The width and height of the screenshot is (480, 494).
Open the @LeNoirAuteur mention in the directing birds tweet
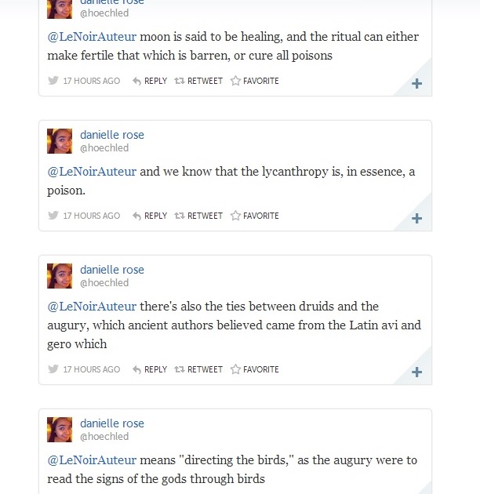(92, 460)
